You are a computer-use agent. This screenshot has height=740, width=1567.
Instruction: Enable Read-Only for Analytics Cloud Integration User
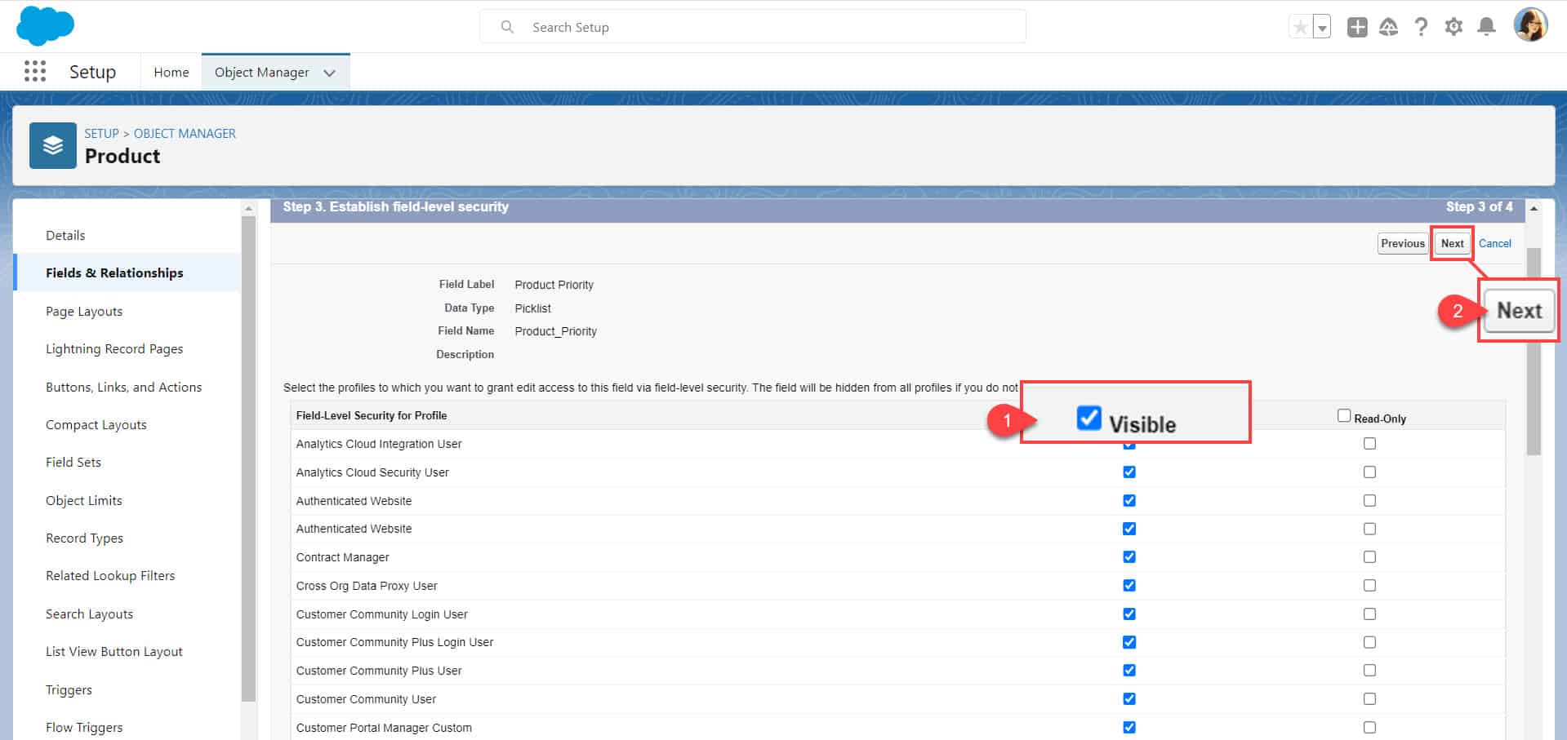[x=1369, y=443]
